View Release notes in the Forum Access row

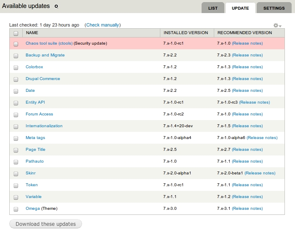point(247,114)
